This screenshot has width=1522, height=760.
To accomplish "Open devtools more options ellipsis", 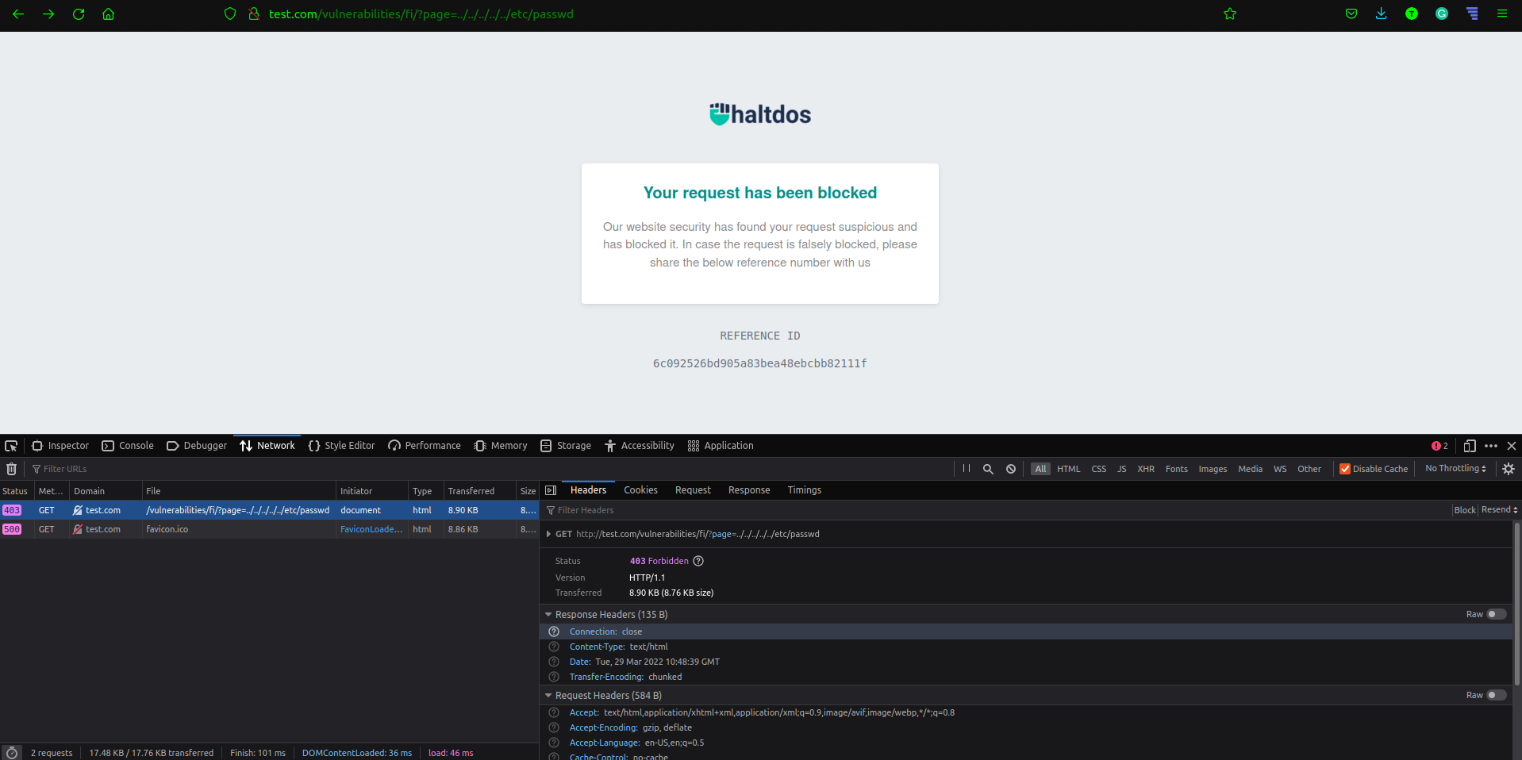I will (x=1491, y=446).
